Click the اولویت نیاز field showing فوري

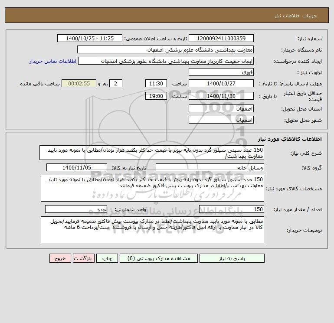[221, 72]
